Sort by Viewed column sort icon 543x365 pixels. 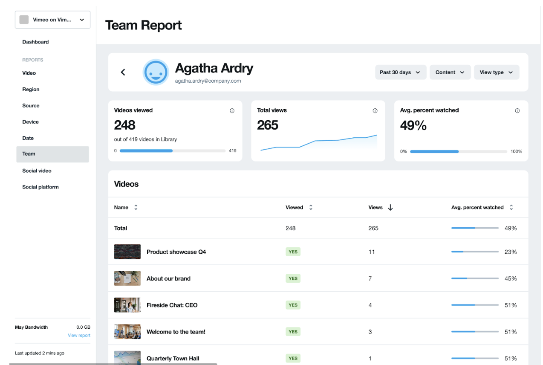[311, 208]
